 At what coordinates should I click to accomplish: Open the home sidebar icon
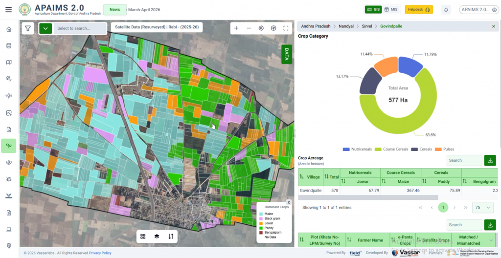point(9,29)
